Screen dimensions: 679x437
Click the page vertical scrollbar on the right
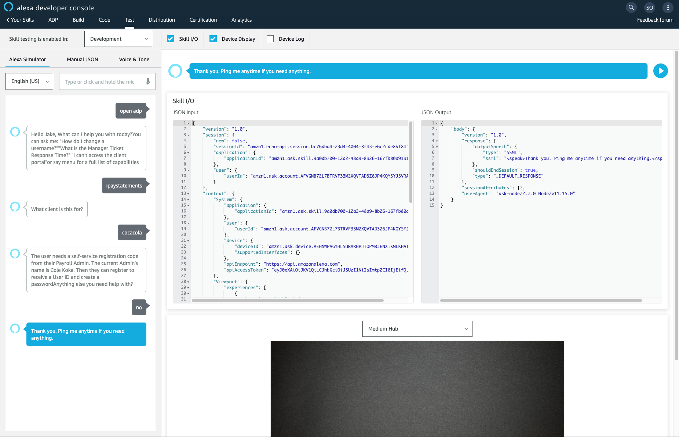point(676,205)
